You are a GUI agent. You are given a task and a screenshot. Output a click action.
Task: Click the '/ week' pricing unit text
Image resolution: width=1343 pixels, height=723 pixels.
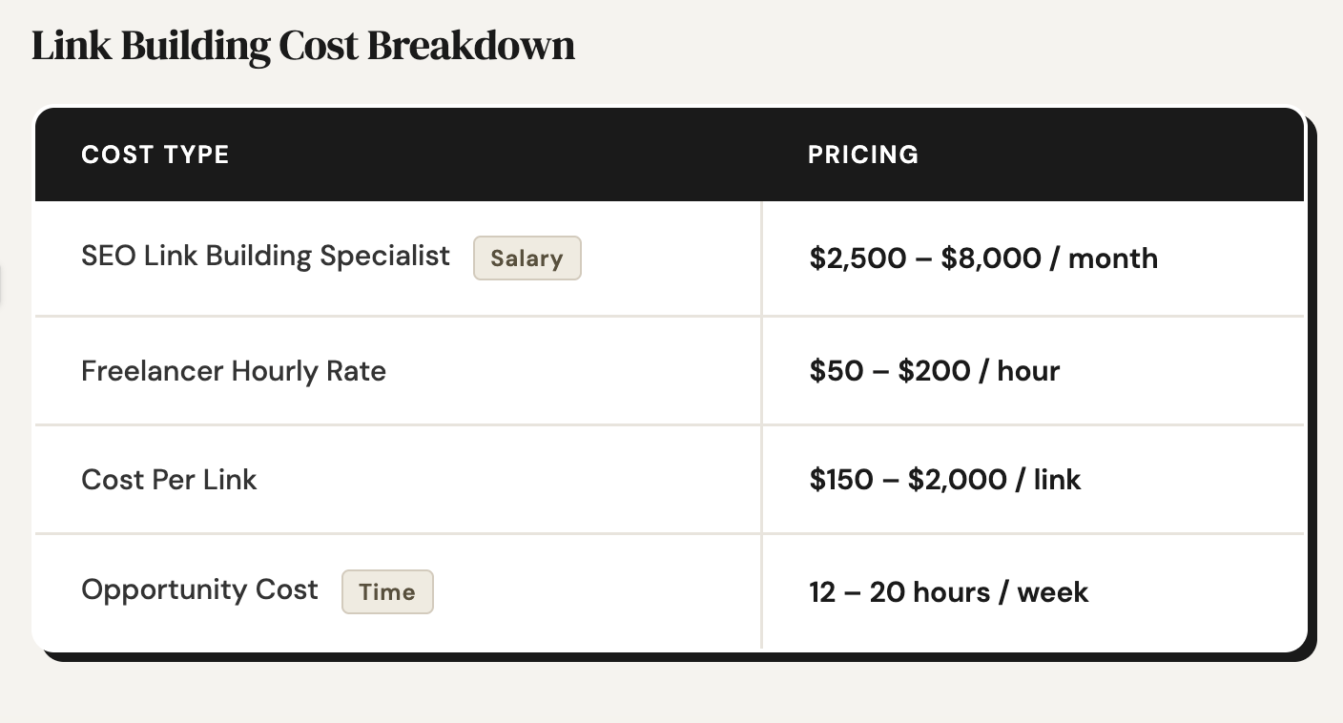coord(1043,592)
